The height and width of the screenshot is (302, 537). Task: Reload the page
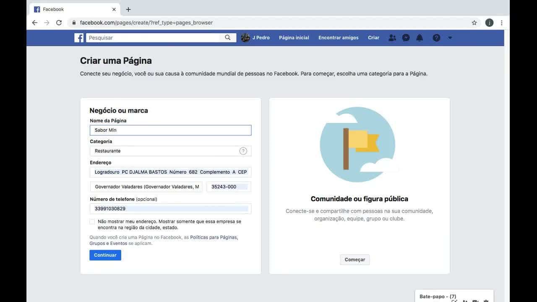59,23
